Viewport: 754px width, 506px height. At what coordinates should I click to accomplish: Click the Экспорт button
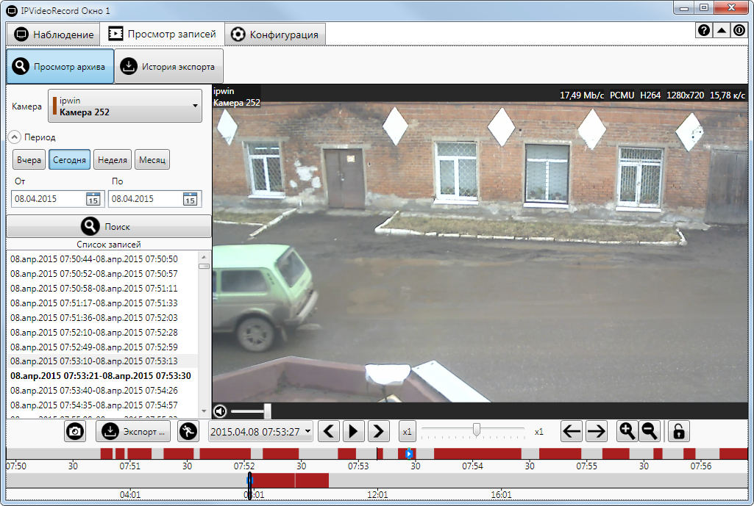coord(134,431)
